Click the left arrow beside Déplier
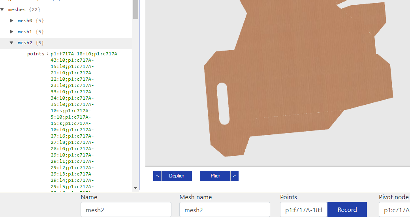Viewport: 410px width, 217px height. pyautogui.click(x=158, y=176)
